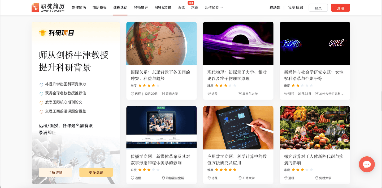Screen dimensions: 382x188
Task: Go to the 简历模板 menu item
Action: click(x=100, y=8)
